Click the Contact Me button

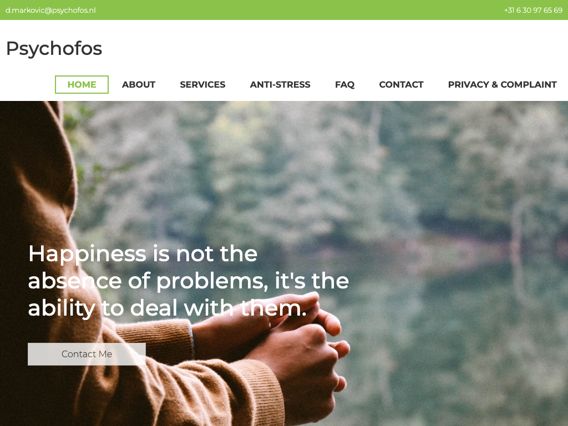pos(87,354)
